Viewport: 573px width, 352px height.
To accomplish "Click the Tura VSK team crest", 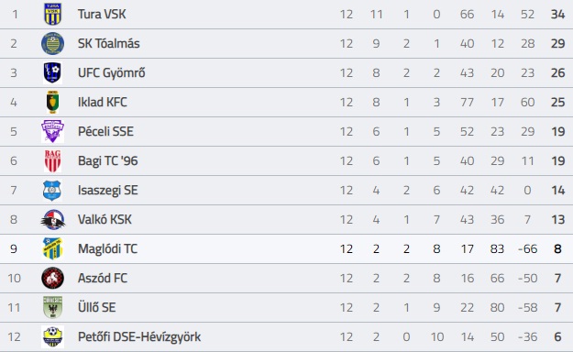I will [52, 14].
